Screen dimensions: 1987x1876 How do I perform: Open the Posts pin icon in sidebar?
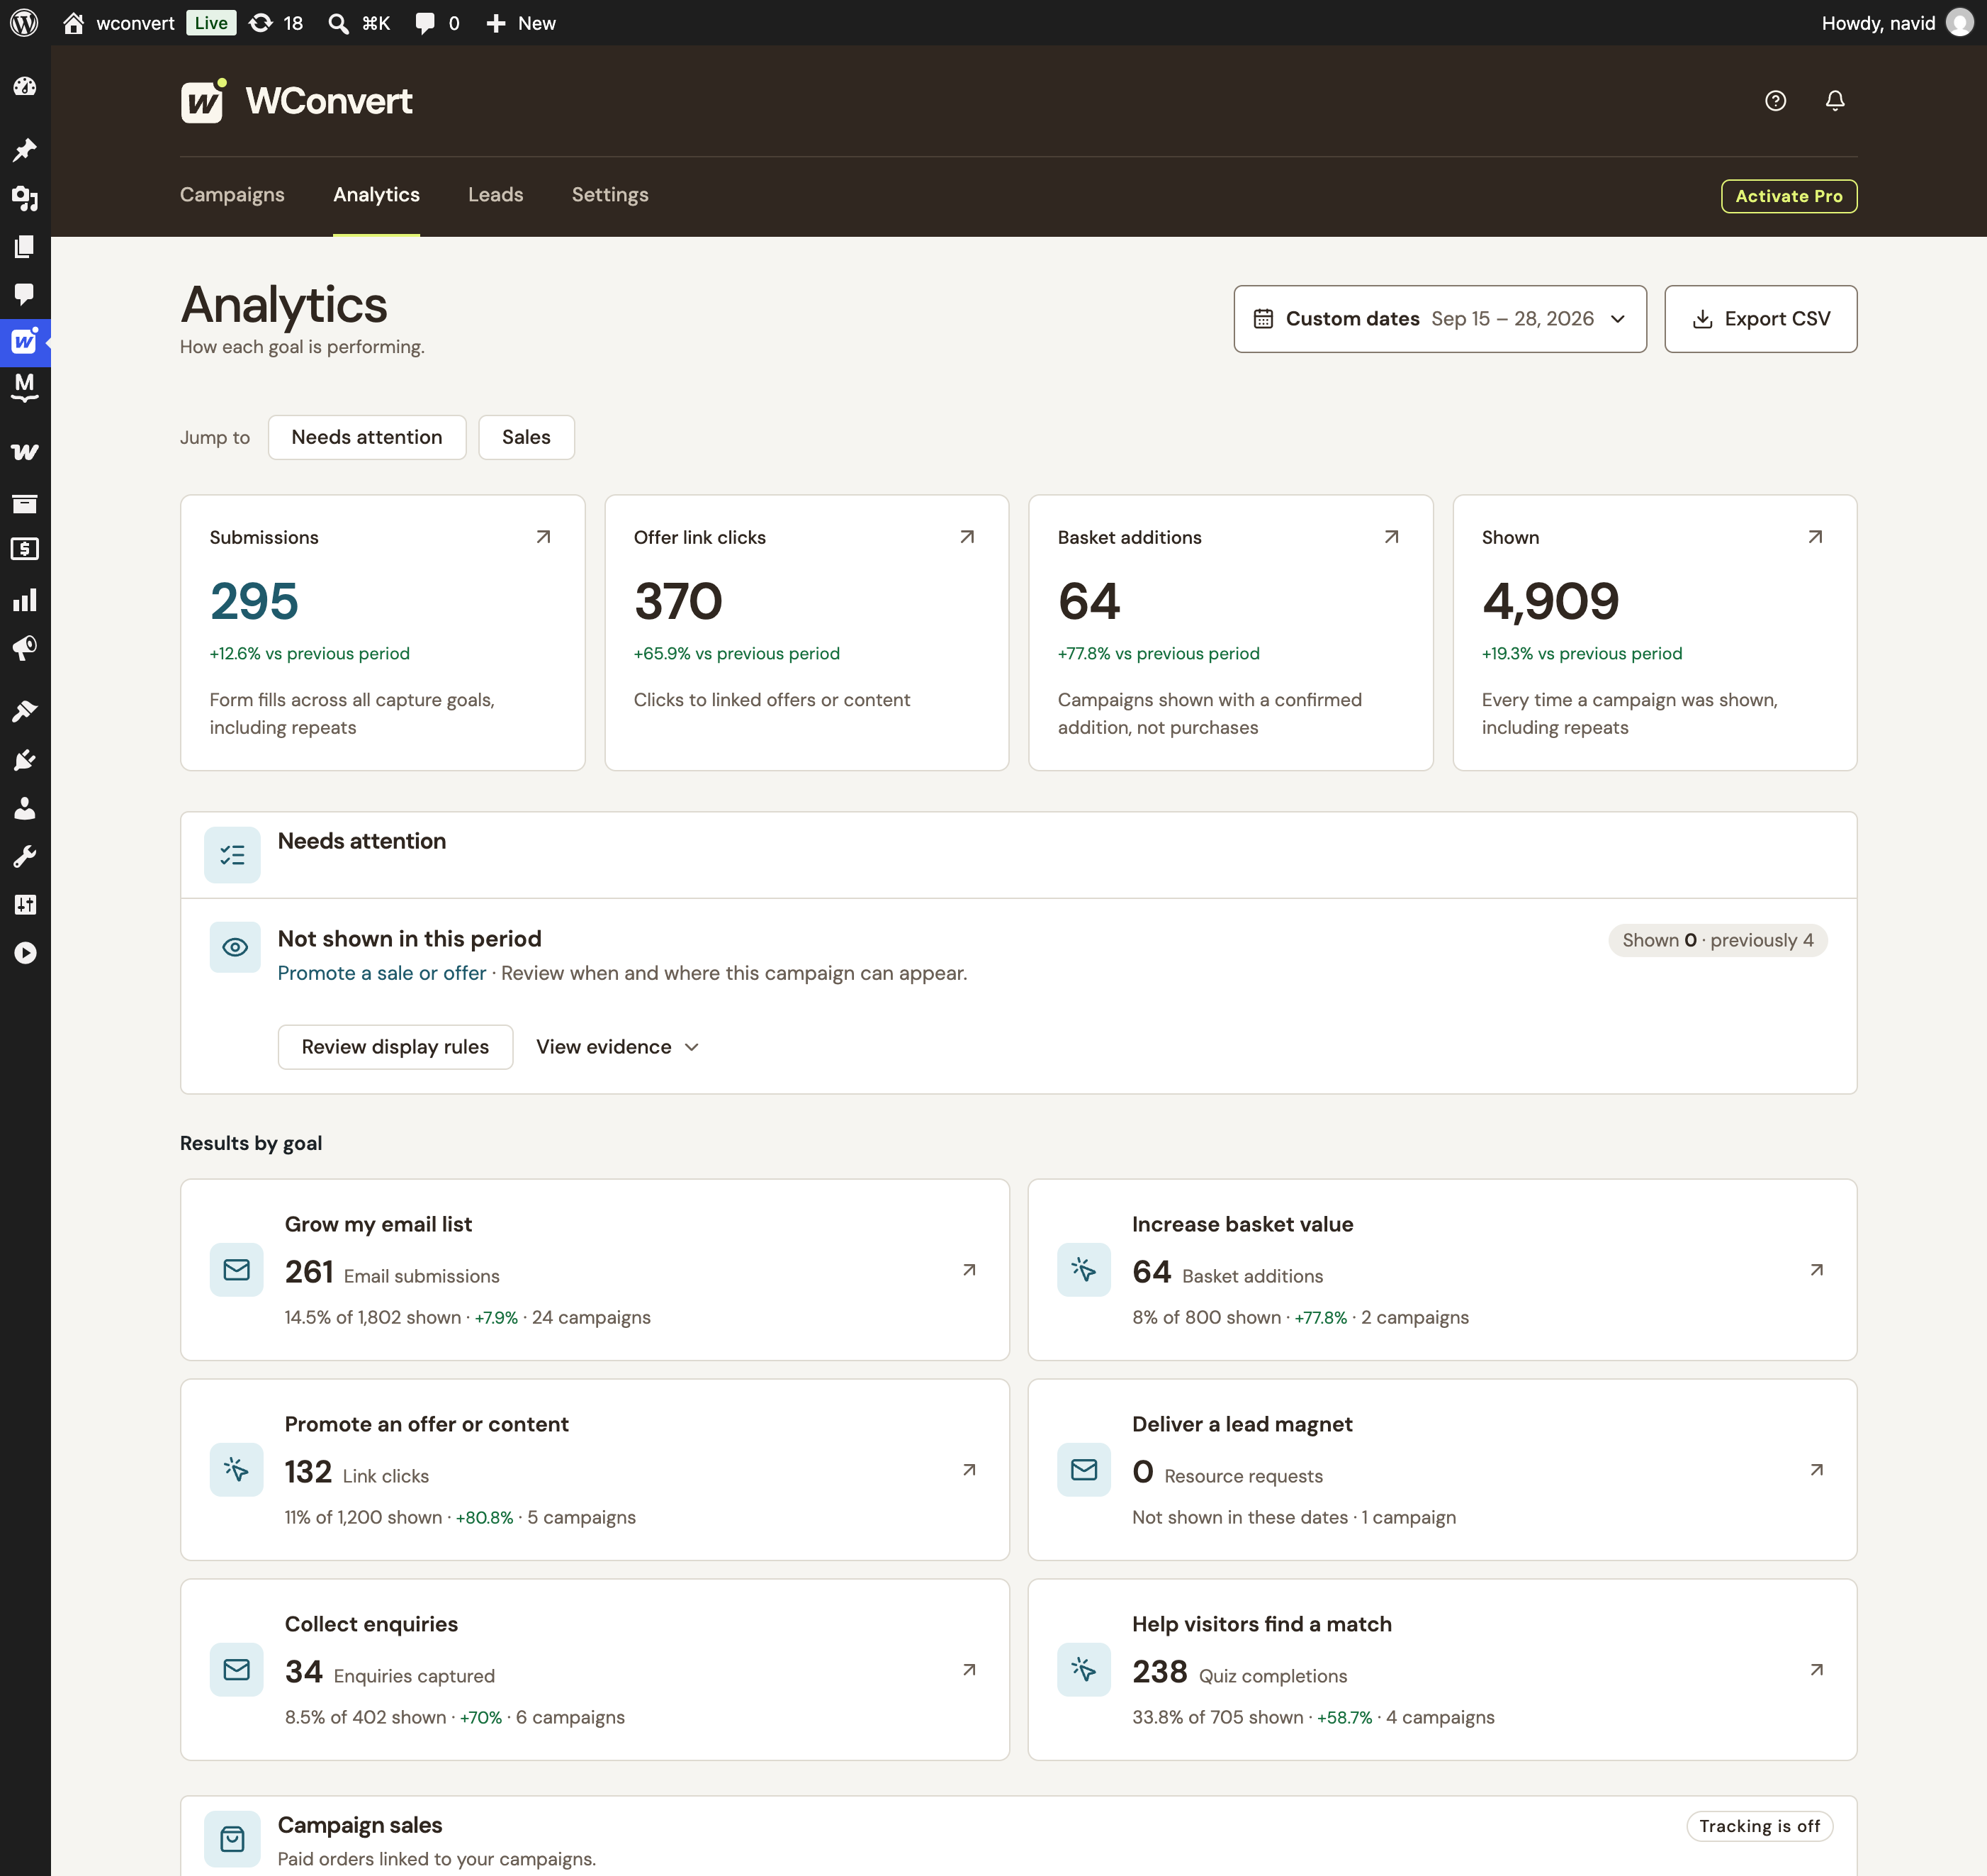tap(25, 150)
